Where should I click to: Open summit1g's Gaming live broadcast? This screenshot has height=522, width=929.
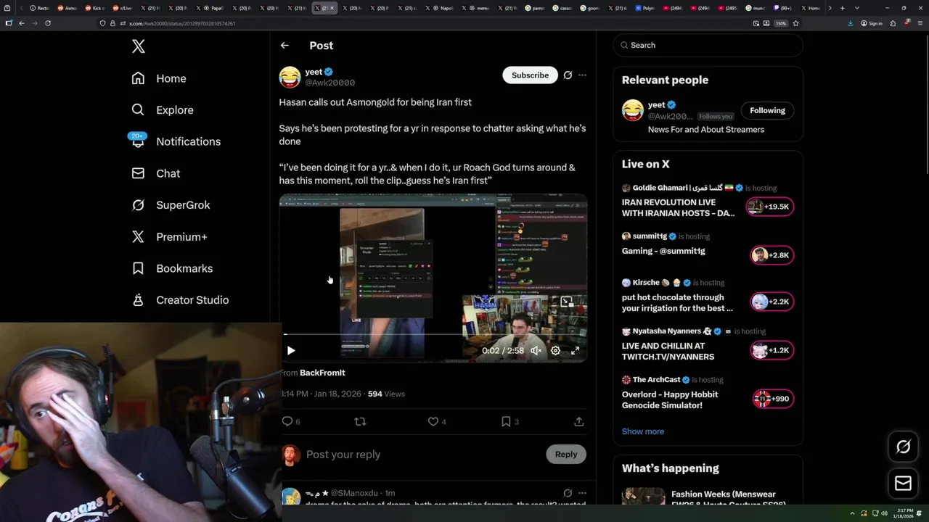pos(663,251)
